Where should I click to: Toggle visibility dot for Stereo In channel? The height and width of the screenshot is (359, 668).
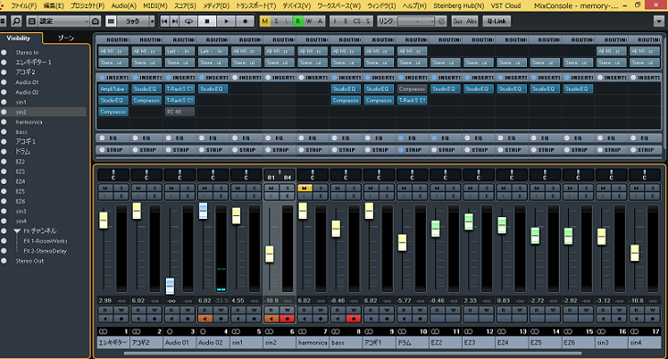(x=4, y=52)
